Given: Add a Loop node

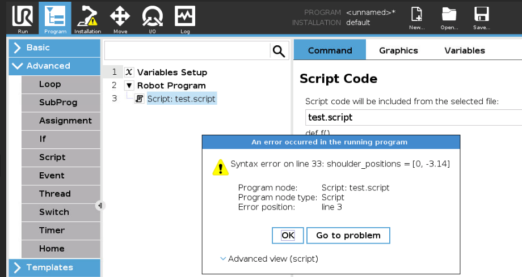Looking at the screenshot, I should [x=61, y=84].
